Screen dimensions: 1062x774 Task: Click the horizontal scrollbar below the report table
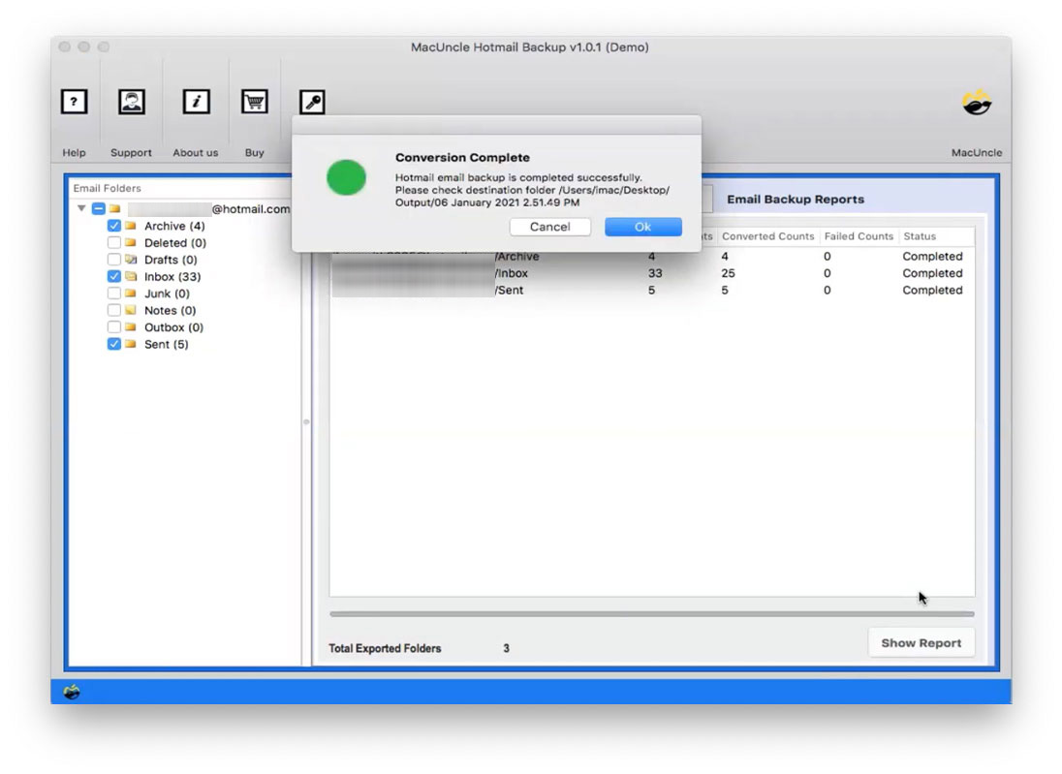649,612
